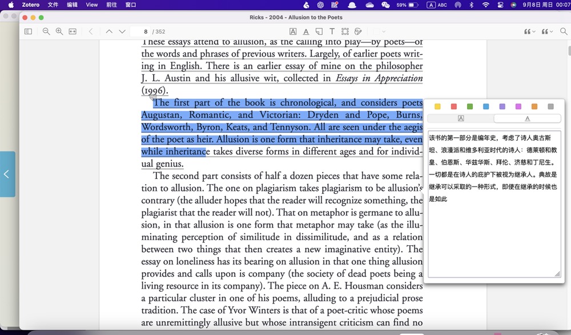Viewport: 571px width, 335px height.
Task: Click the window title 'Ricks - 2004 - Allusion to the Poets'
Action: (x=296, y=17)
